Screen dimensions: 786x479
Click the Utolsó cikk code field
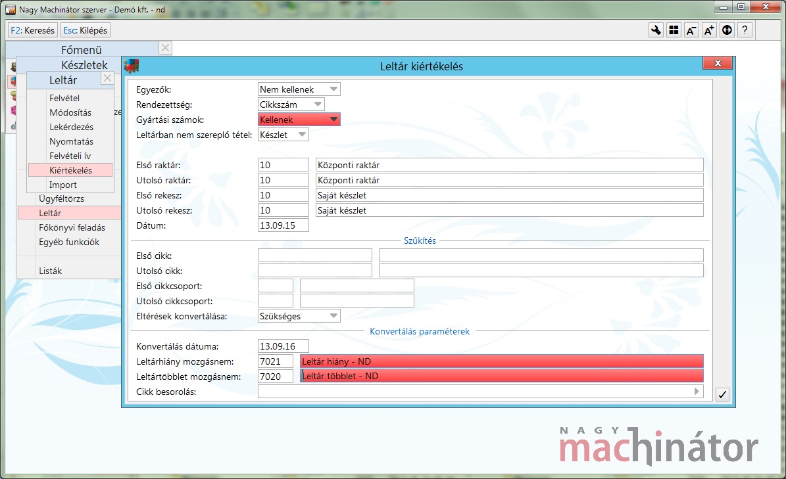pos(315,271)
